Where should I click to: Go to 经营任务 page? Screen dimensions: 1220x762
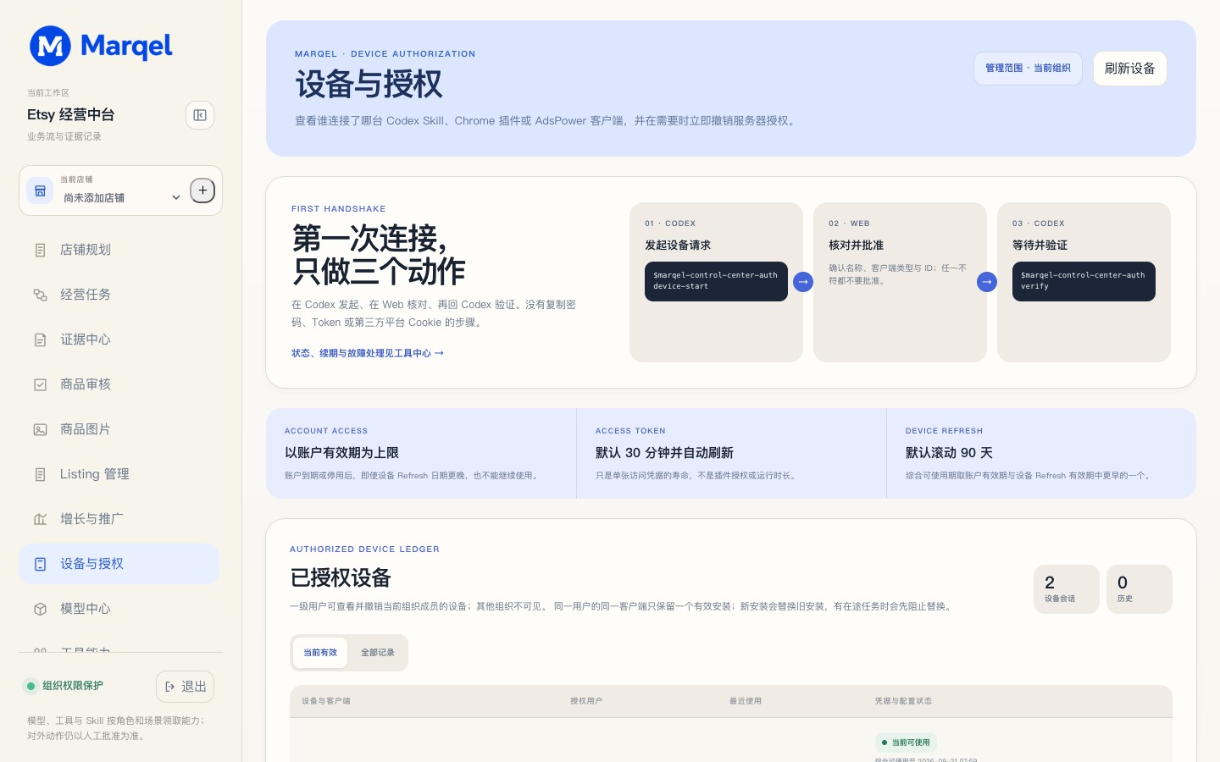[x=119, y=295]
